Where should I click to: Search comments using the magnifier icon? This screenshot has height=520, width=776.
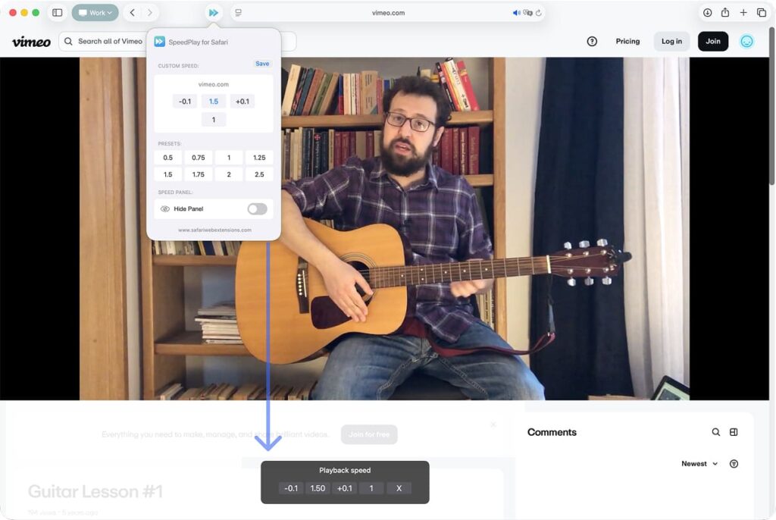pos(715,432)
